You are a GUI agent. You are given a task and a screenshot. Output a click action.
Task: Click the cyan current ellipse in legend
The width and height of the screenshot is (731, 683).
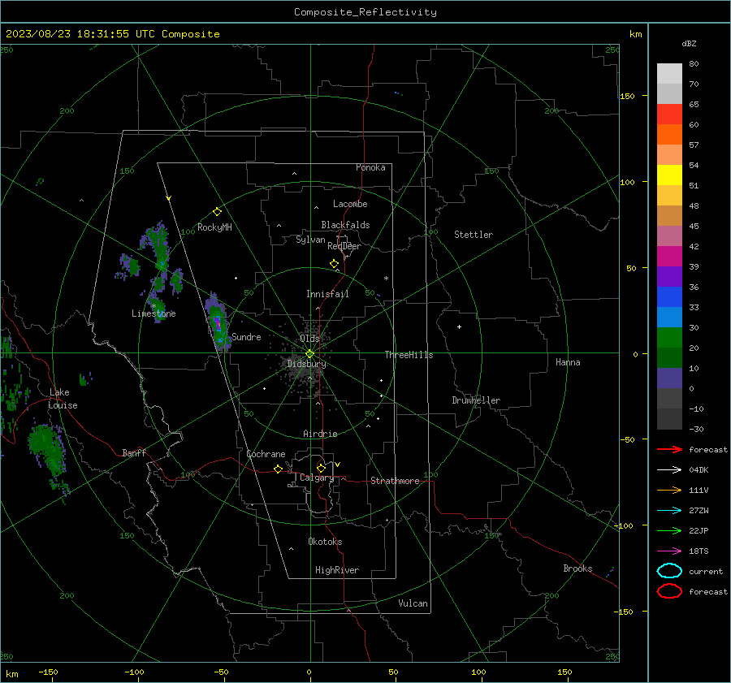click(x=669, y=571)
